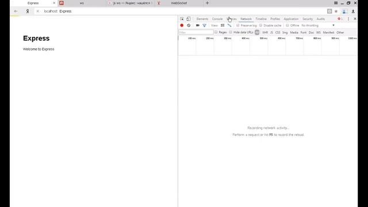The width and height of the screenshot is (368, 207).
Task: Toggle the network filter funnel icon
Action: (x=205, y=25)
